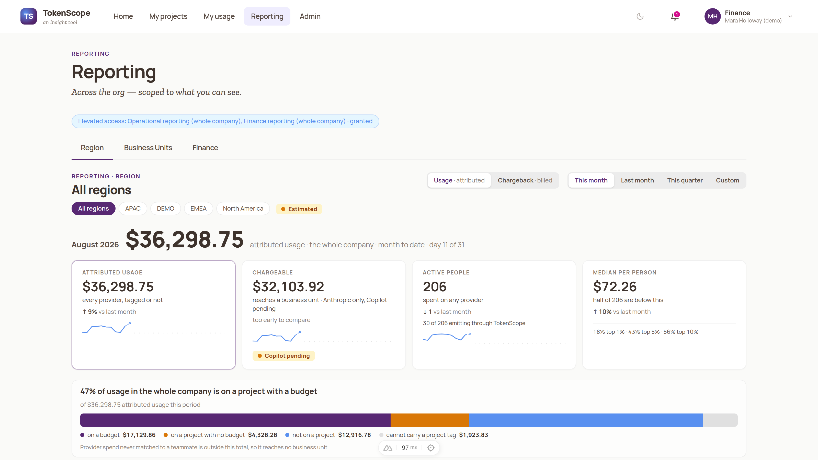Click the orange no-budget bar segment
The image size is (818, 460).
pos(429,420)
